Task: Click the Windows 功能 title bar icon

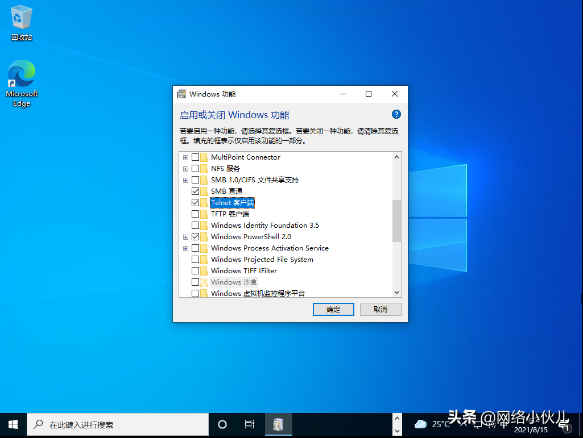Action: 182,94
